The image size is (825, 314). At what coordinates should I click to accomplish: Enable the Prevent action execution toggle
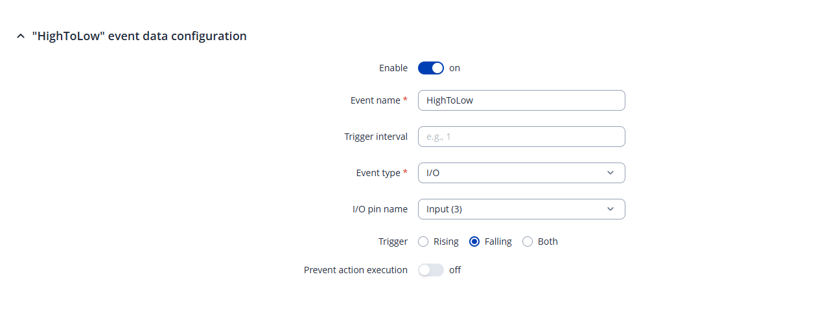431,270
